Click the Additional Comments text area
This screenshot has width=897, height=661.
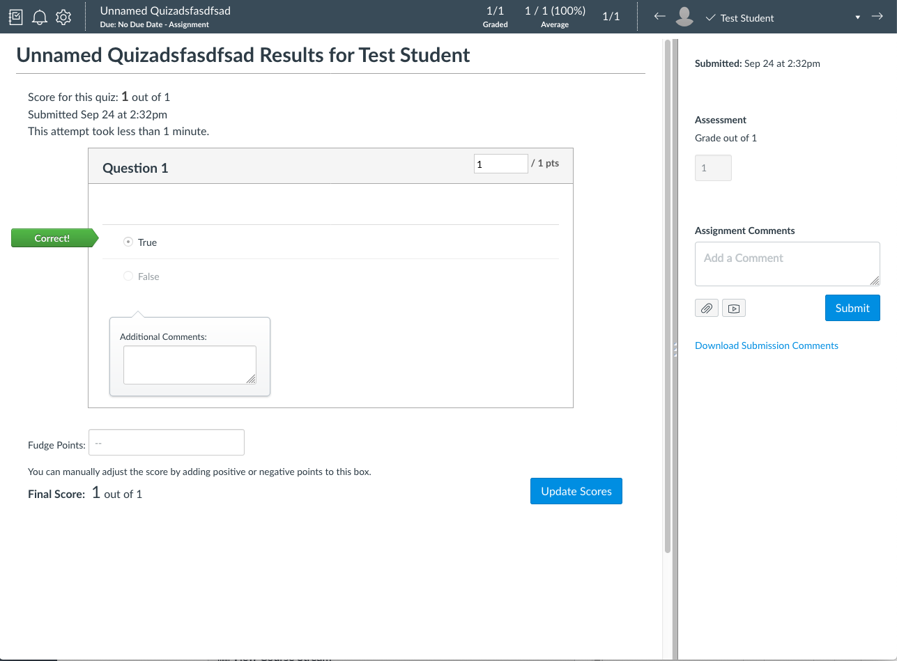click(190, 364)
